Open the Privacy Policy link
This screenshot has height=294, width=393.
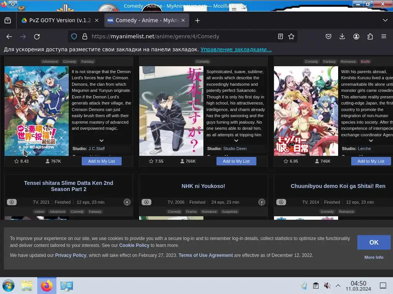(71, 255)
